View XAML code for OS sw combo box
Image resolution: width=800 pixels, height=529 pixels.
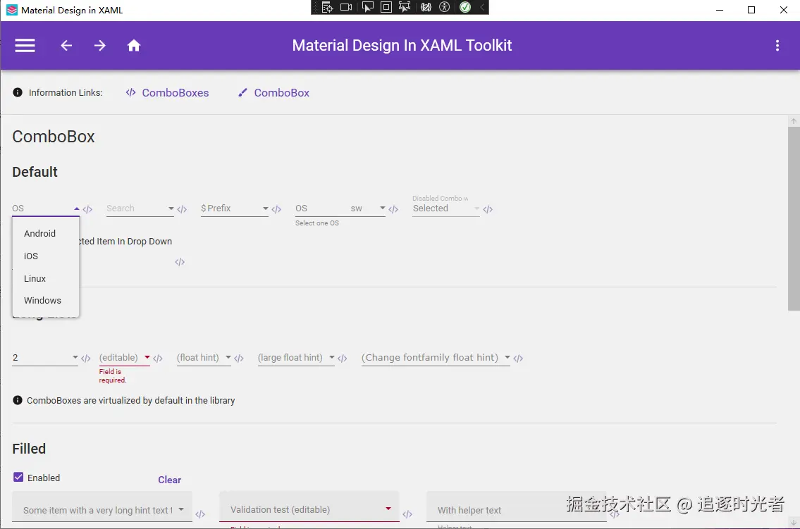click(393, 209)
